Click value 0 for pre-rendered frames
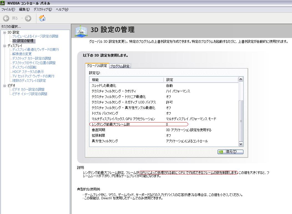The height and width of the screenshot is (214, 292). 167,124
